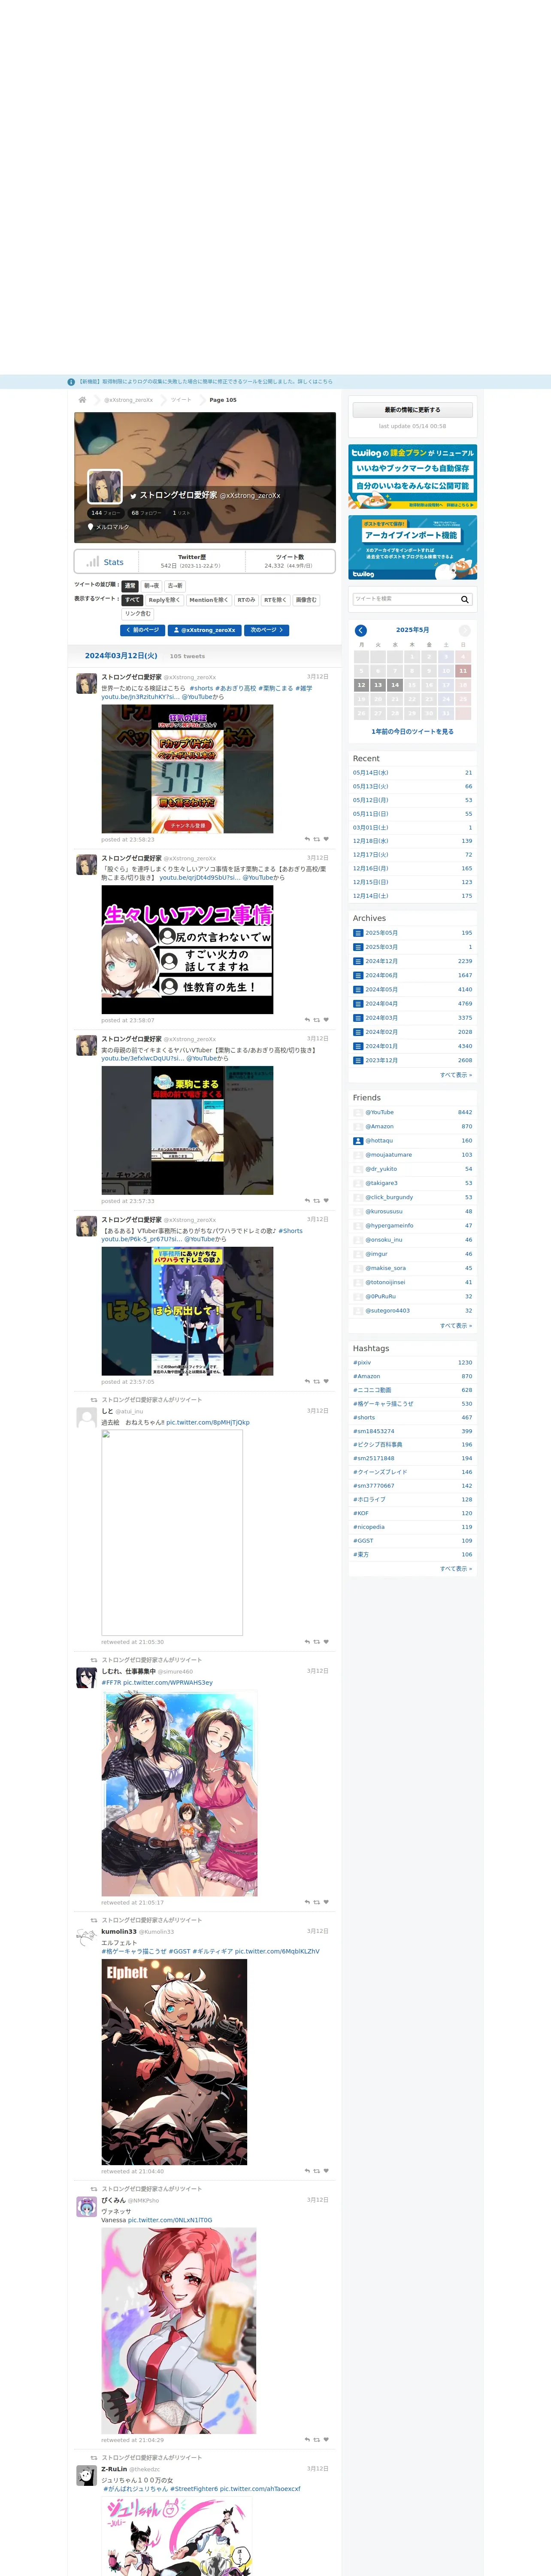The width and height of the screenshot is (551, 2576).
Task: Click the @YouTube friend avatar icon
Action: click(358, 1112)
